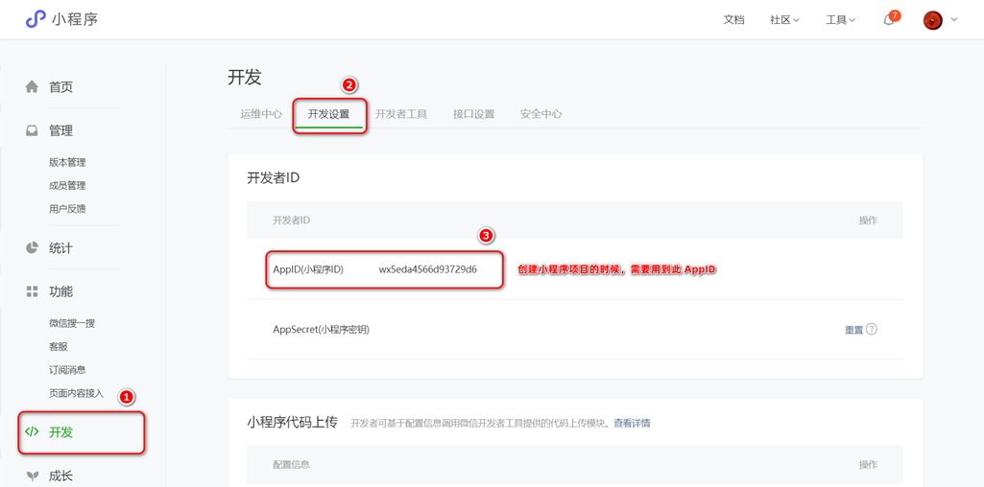Image resolution: width=984 pixels, height=487 pixels.
Task: Open the account dropdown arrow next to avatar
Action: pyautogui.click(x=954, y=20)
